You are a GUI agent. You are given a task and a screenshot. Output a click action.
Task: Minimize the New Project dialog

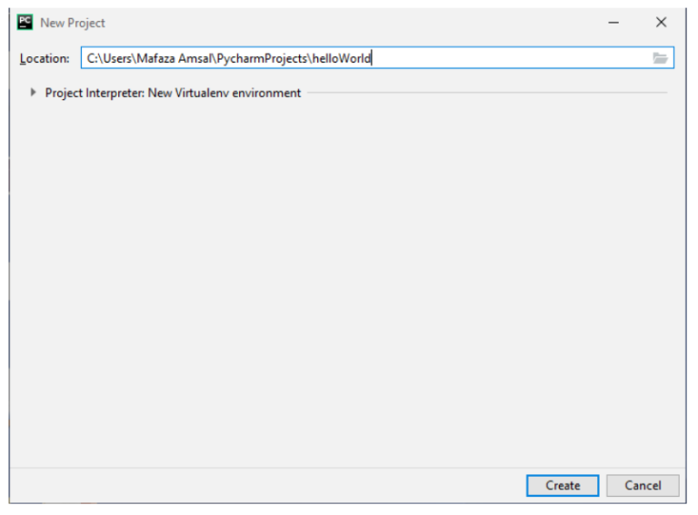[613, 22]
